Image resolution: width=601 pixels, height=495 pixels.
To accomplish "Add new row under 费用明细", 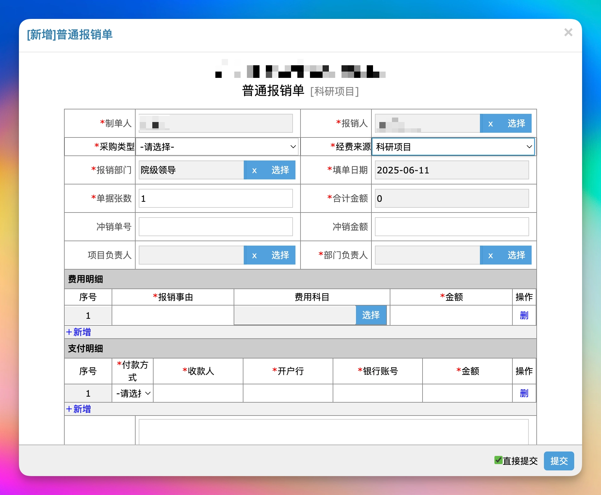I will (79, 332).
